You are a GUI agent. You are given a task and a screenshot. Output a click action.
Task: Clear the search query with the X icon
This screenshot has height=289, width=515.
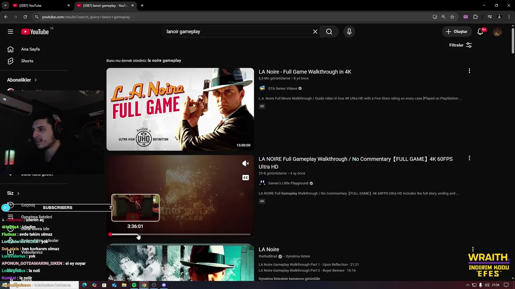coord(315,32)
